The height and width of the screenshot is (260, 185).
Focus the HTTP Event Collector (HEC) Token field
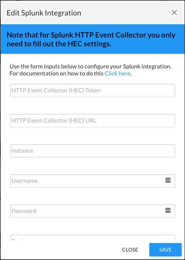93,90
